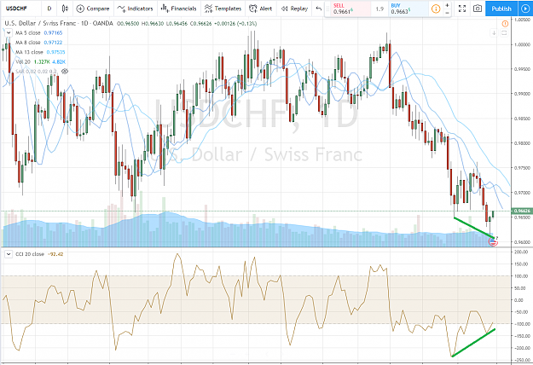Select the MA 5 close indicator legend
533x365 pixels.
(x=38, y=33)
